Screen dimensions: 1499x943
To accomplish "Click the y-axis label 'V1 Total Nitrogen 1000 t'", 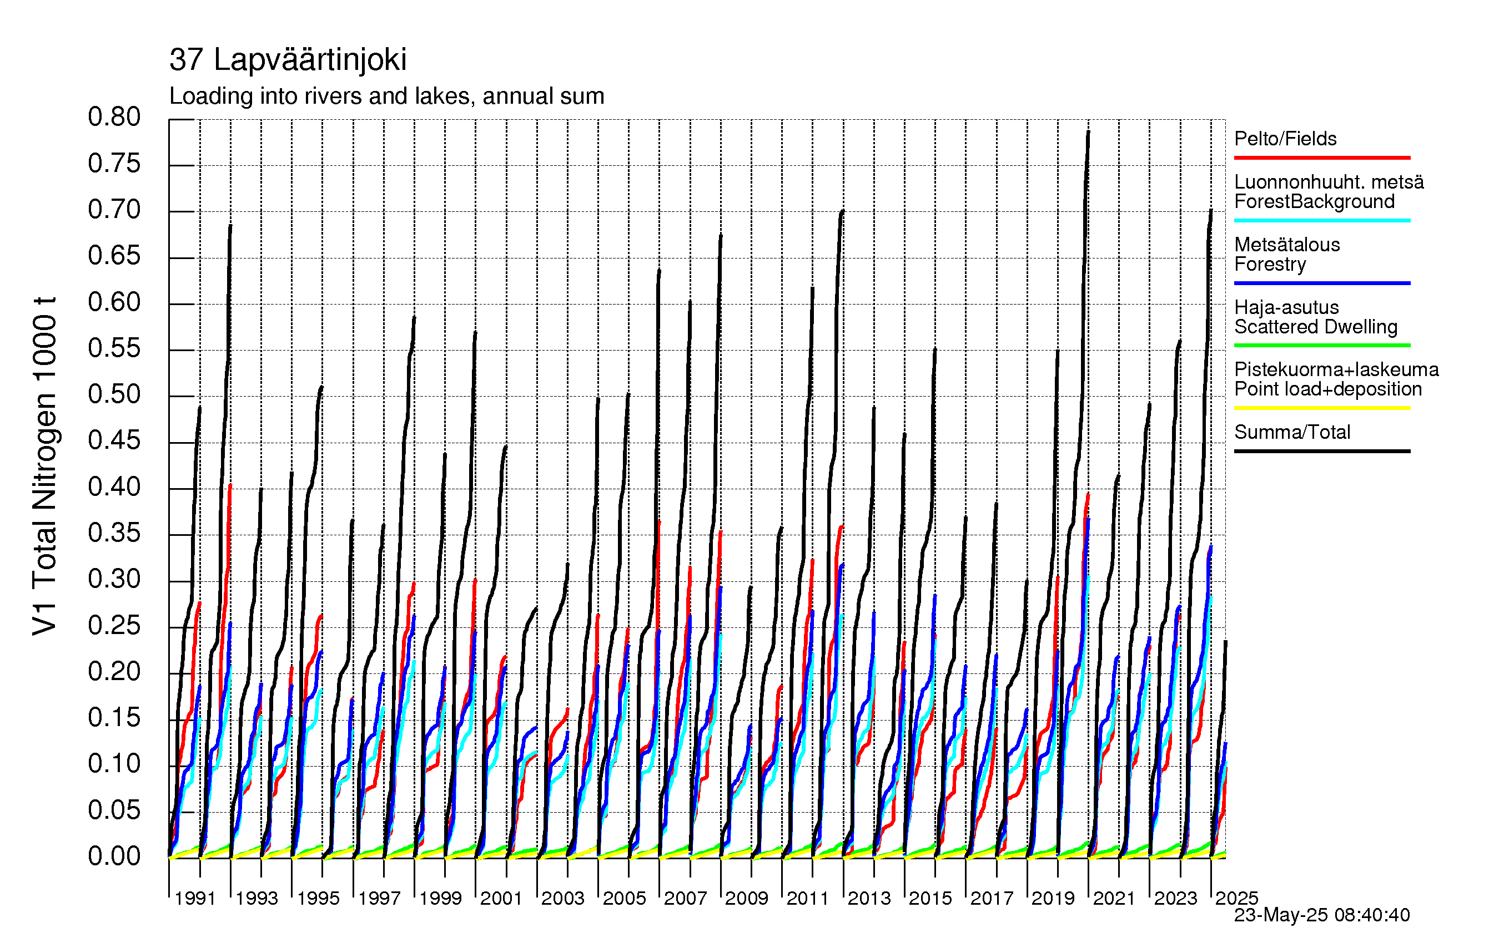I will click(45, 466).
